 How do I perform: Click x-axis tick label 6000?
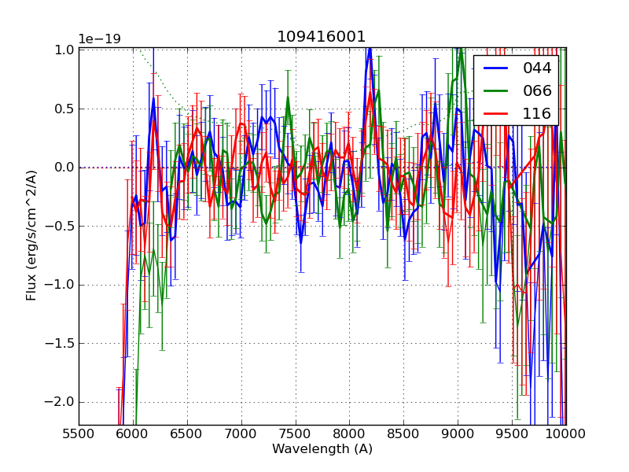pos(133,433)
